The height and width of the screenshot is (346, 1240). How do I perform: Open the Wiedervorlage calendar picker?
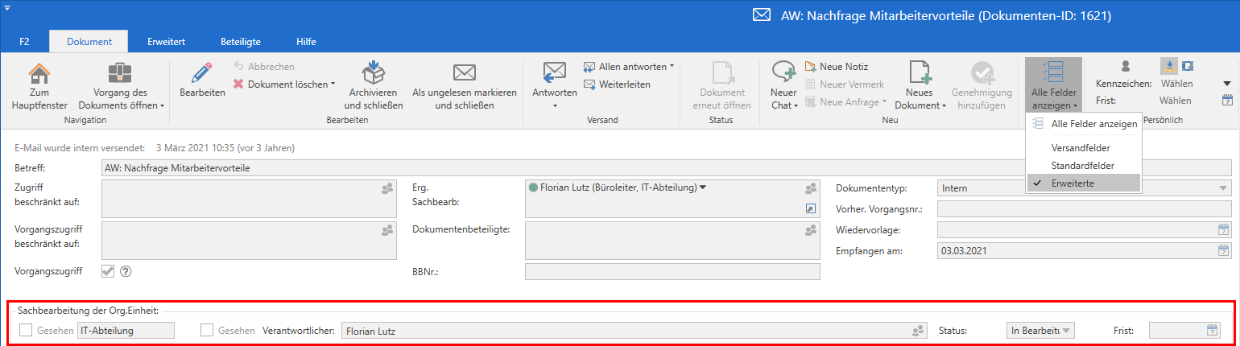[x=1224, y=230]
